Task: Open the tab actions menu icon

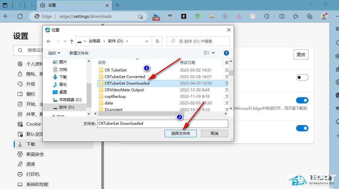Action: click(x=5, y=5)
